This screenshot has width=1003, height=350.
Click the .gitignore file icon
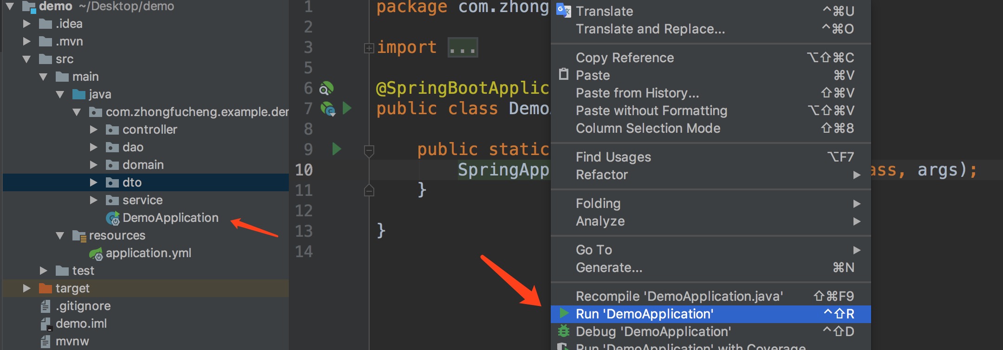click(x=46, y=306)
